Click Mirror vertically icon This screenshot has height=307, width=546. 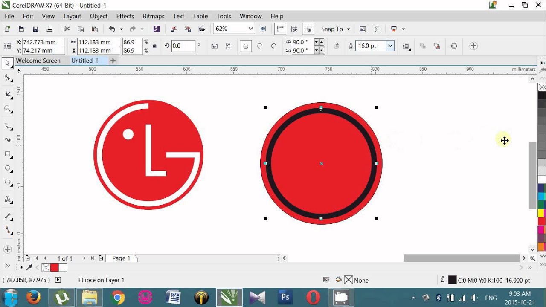[x=229, y=46]
